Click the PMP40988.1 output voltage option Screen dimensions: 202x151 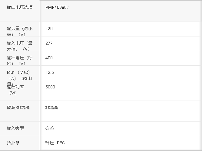pyautogui.click(x=58, y=7)
